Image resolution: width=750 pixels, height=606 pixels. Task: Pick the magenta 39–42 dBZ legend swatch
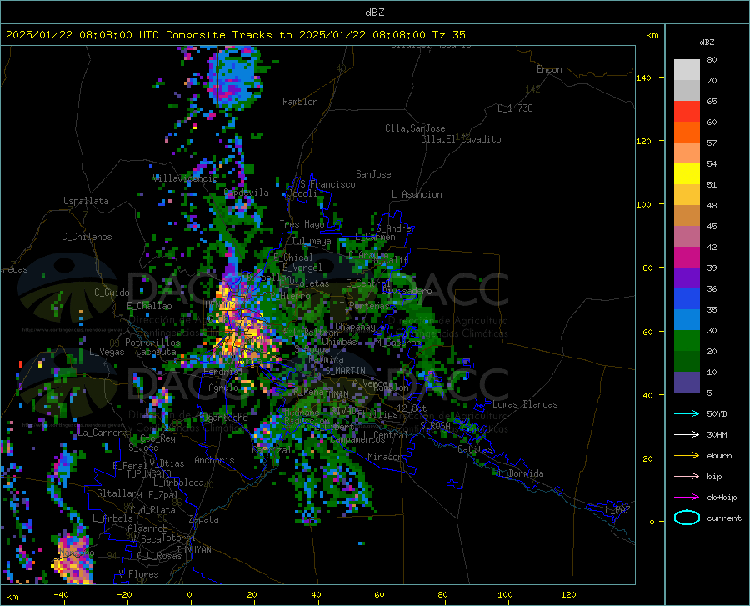point(687,258)
